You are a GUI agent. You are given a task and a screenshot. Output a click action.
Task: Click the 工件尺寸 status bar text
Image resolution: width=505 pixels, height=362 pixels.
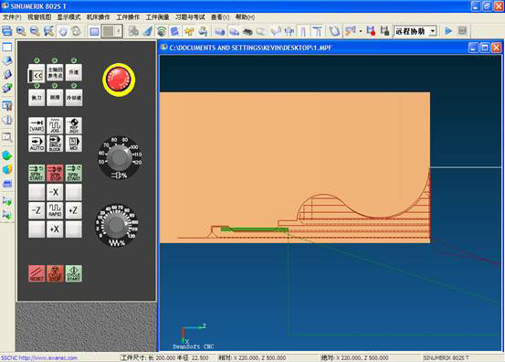click(x=164, y=357)
